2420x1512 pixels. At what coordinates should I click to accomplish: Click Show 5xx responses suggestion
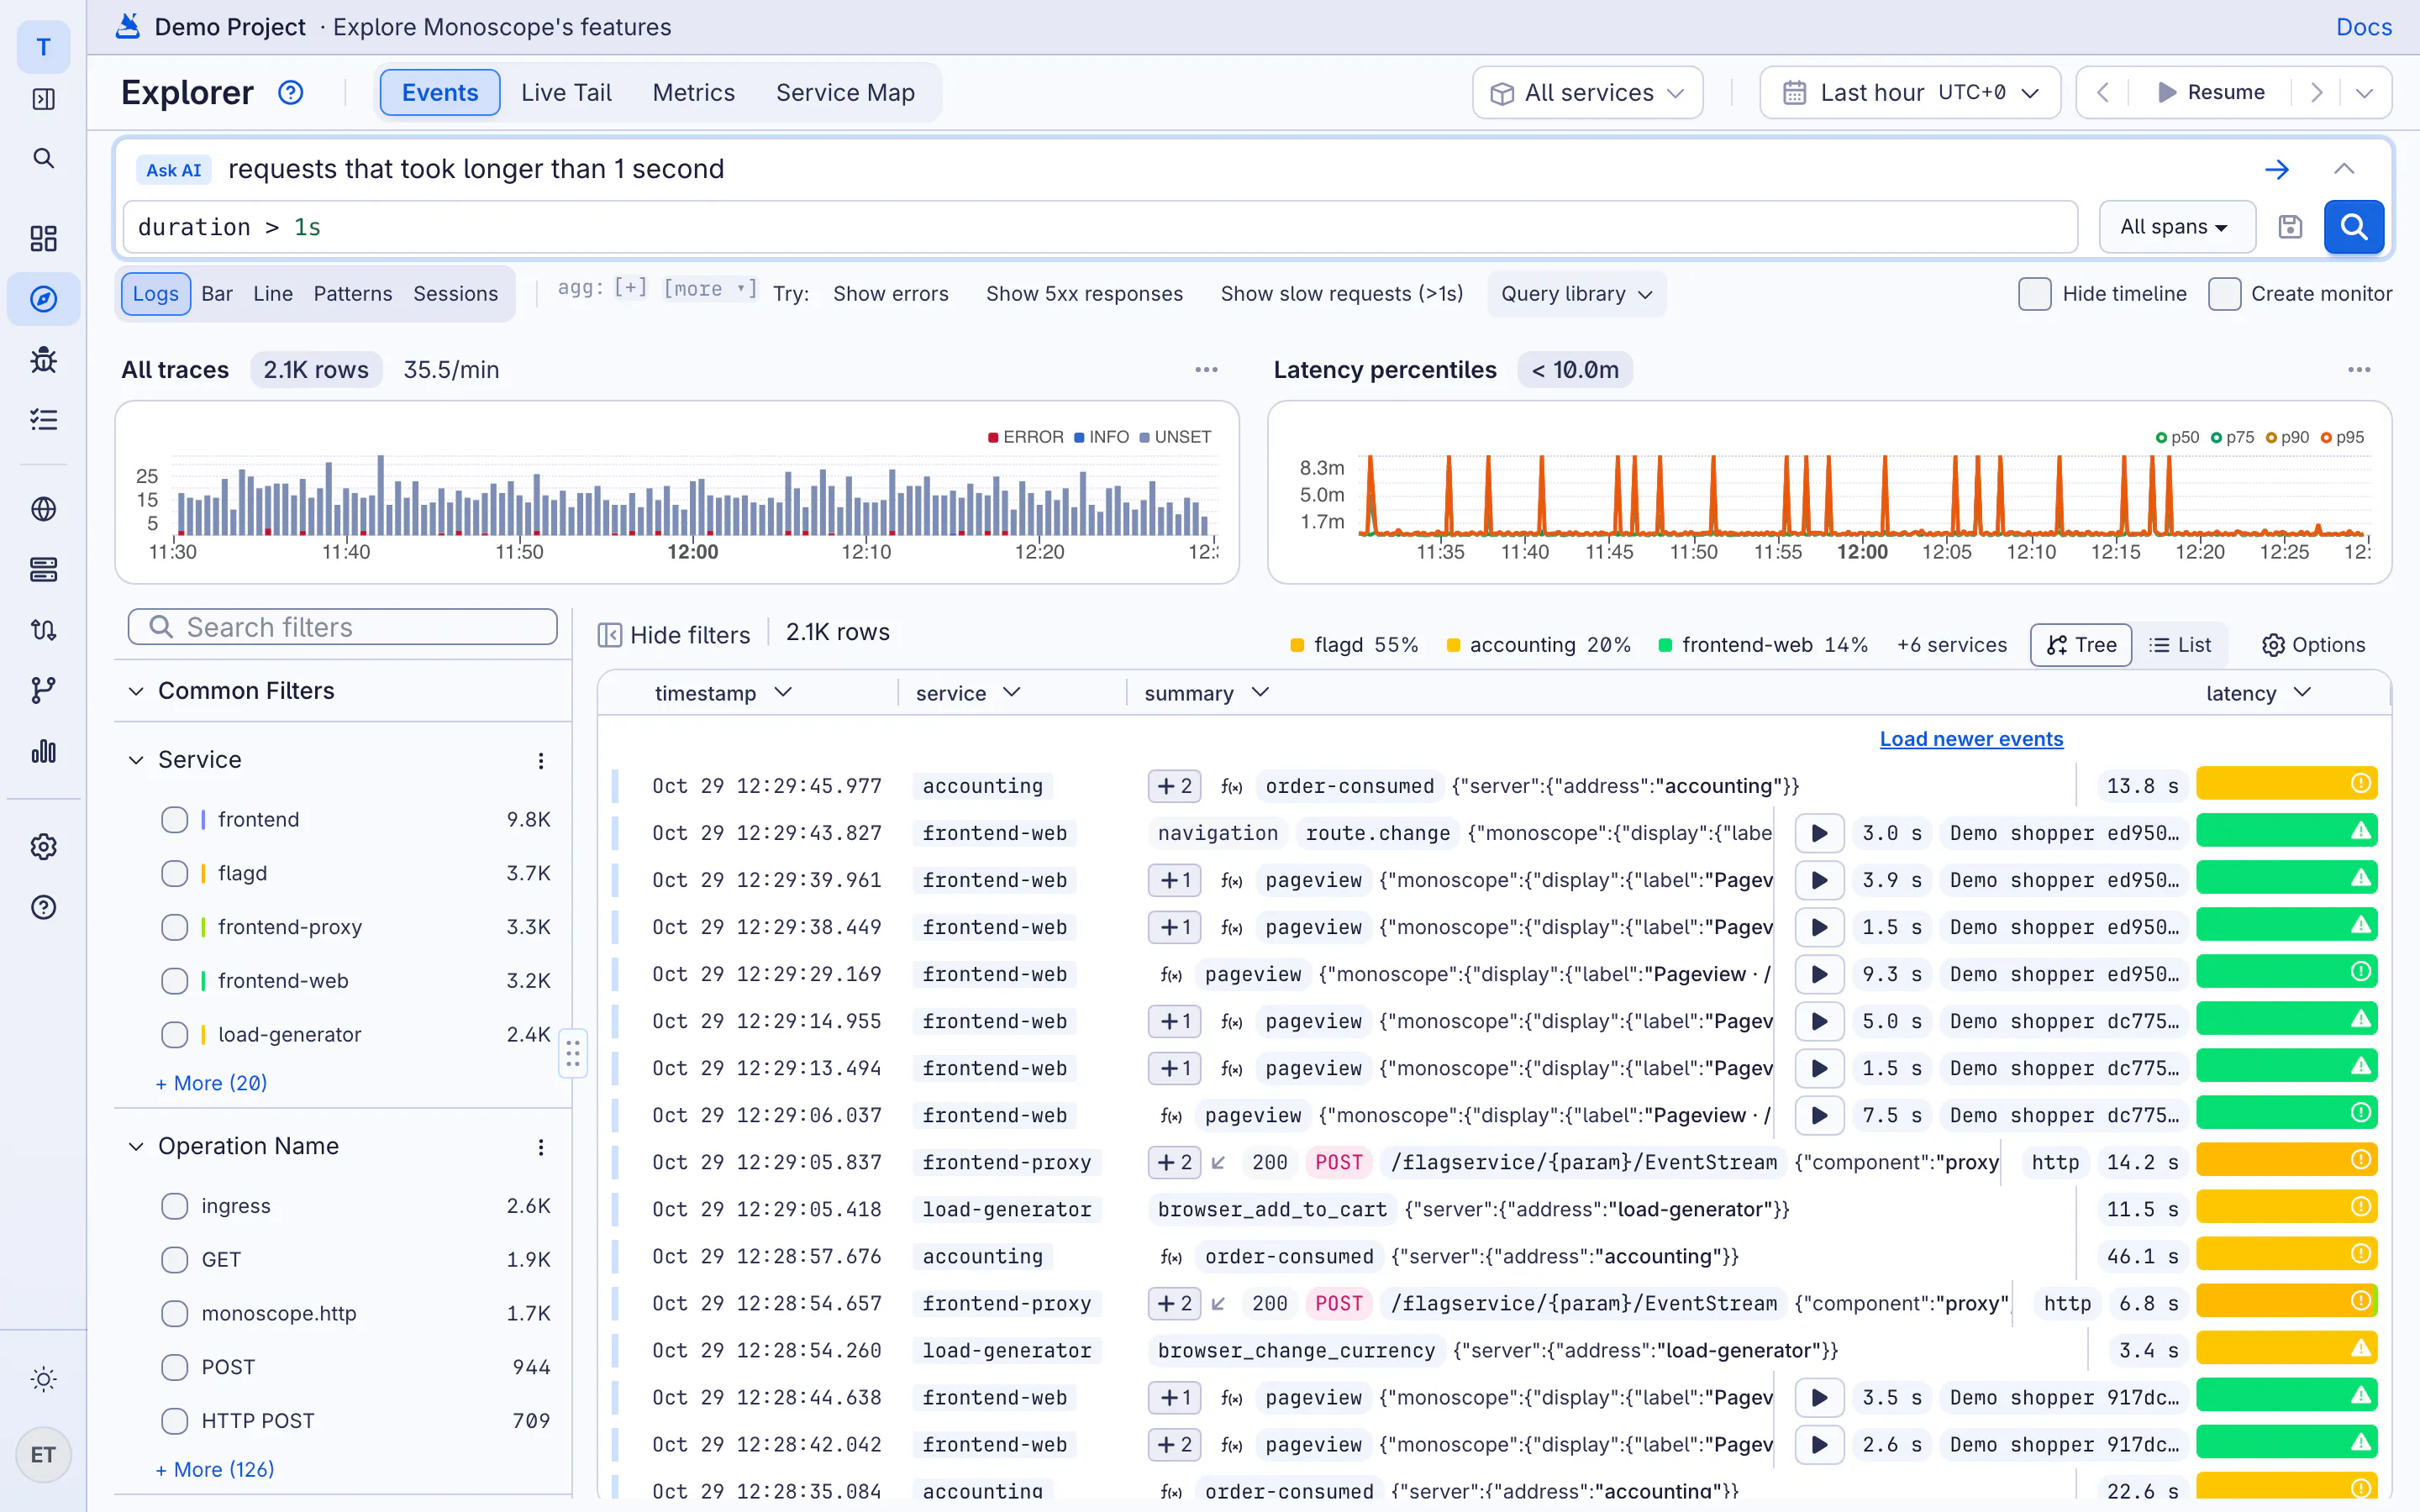1084,294
